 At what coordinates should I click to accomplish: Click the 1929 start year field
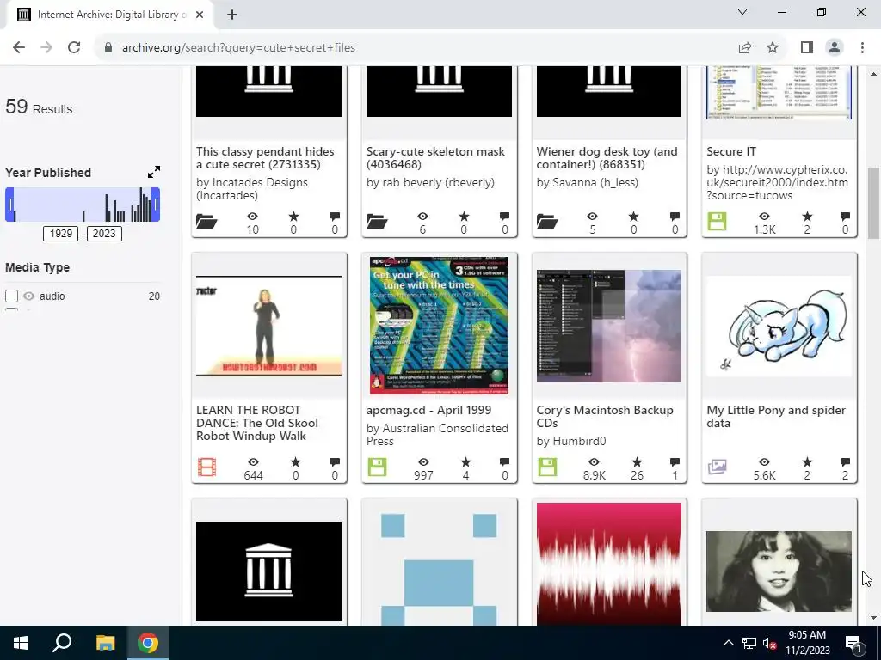(x=61, y=234)
